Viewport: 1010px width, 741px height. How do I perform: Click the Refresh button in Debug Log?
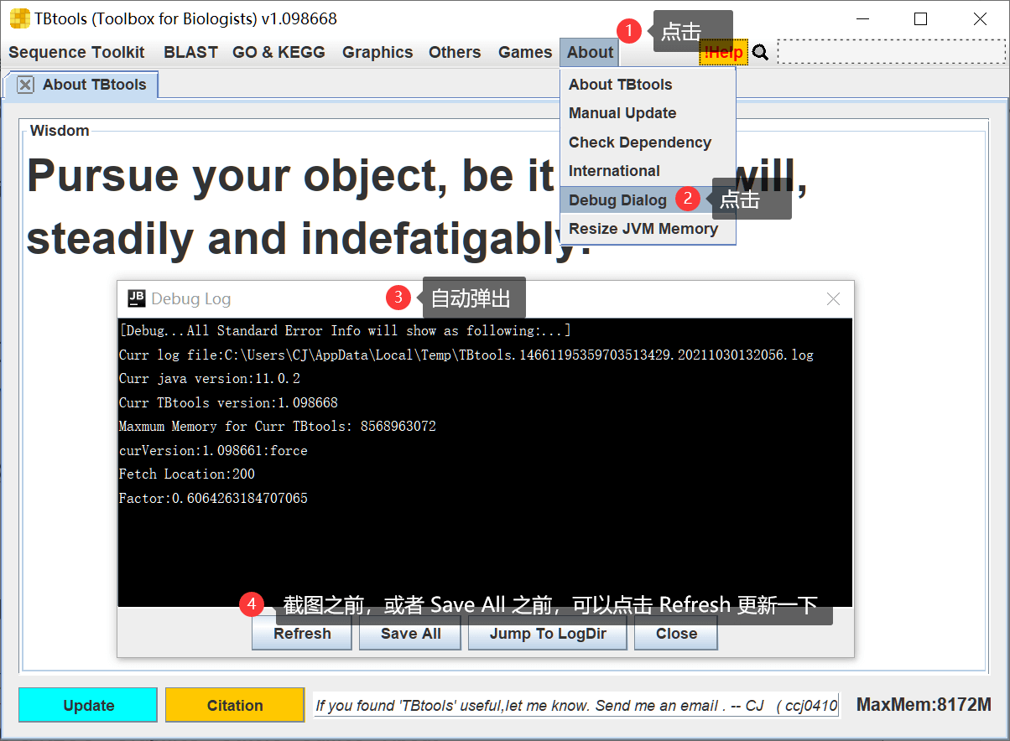tap(302, 634)
